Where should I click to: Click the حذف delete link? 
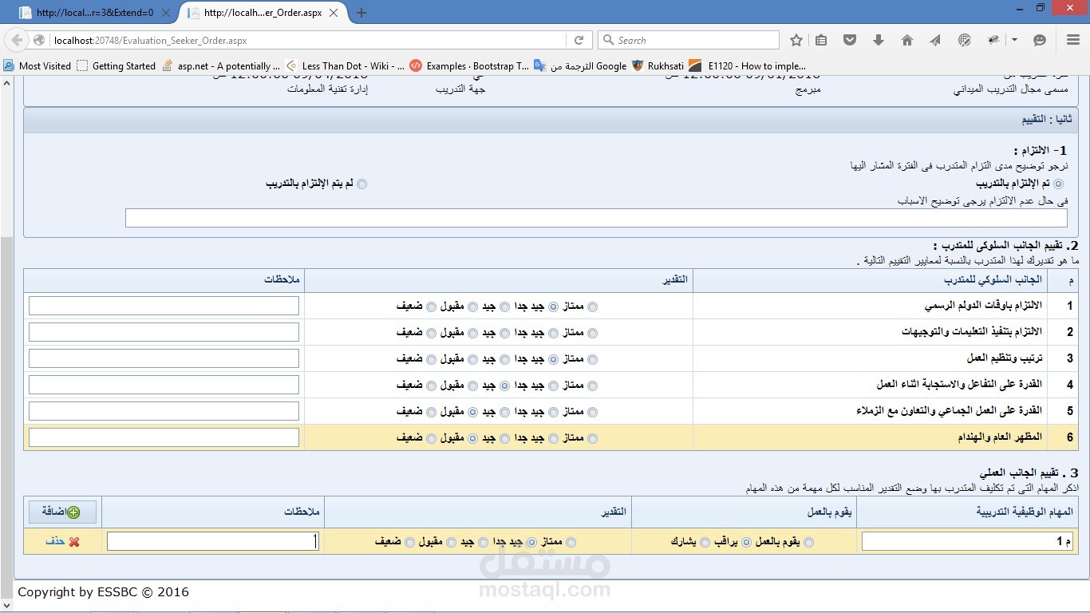pyautogui.click(x=55, y=541)
